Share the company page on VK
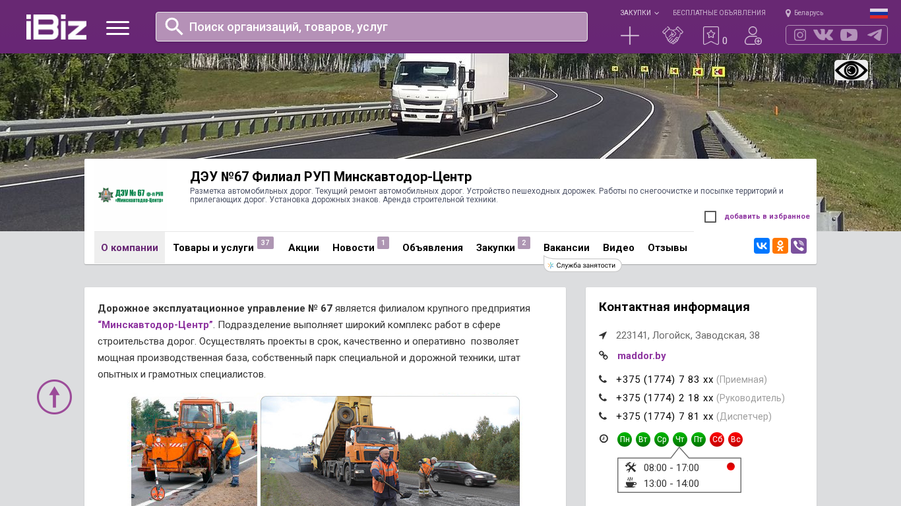This screenshot has width=901, height=506. [762, 246]
